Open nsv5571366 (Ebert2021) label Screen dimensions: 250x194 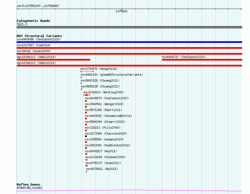[103, 110]
